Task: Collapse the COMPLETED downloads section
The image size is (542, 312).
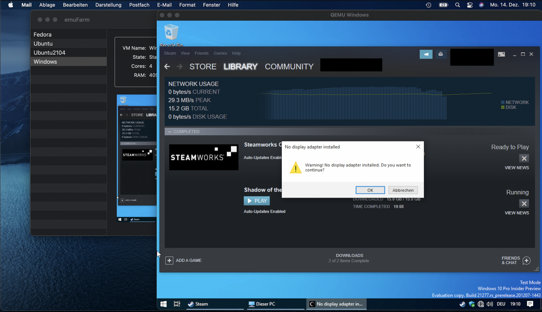Action: (x=170, y=132)
